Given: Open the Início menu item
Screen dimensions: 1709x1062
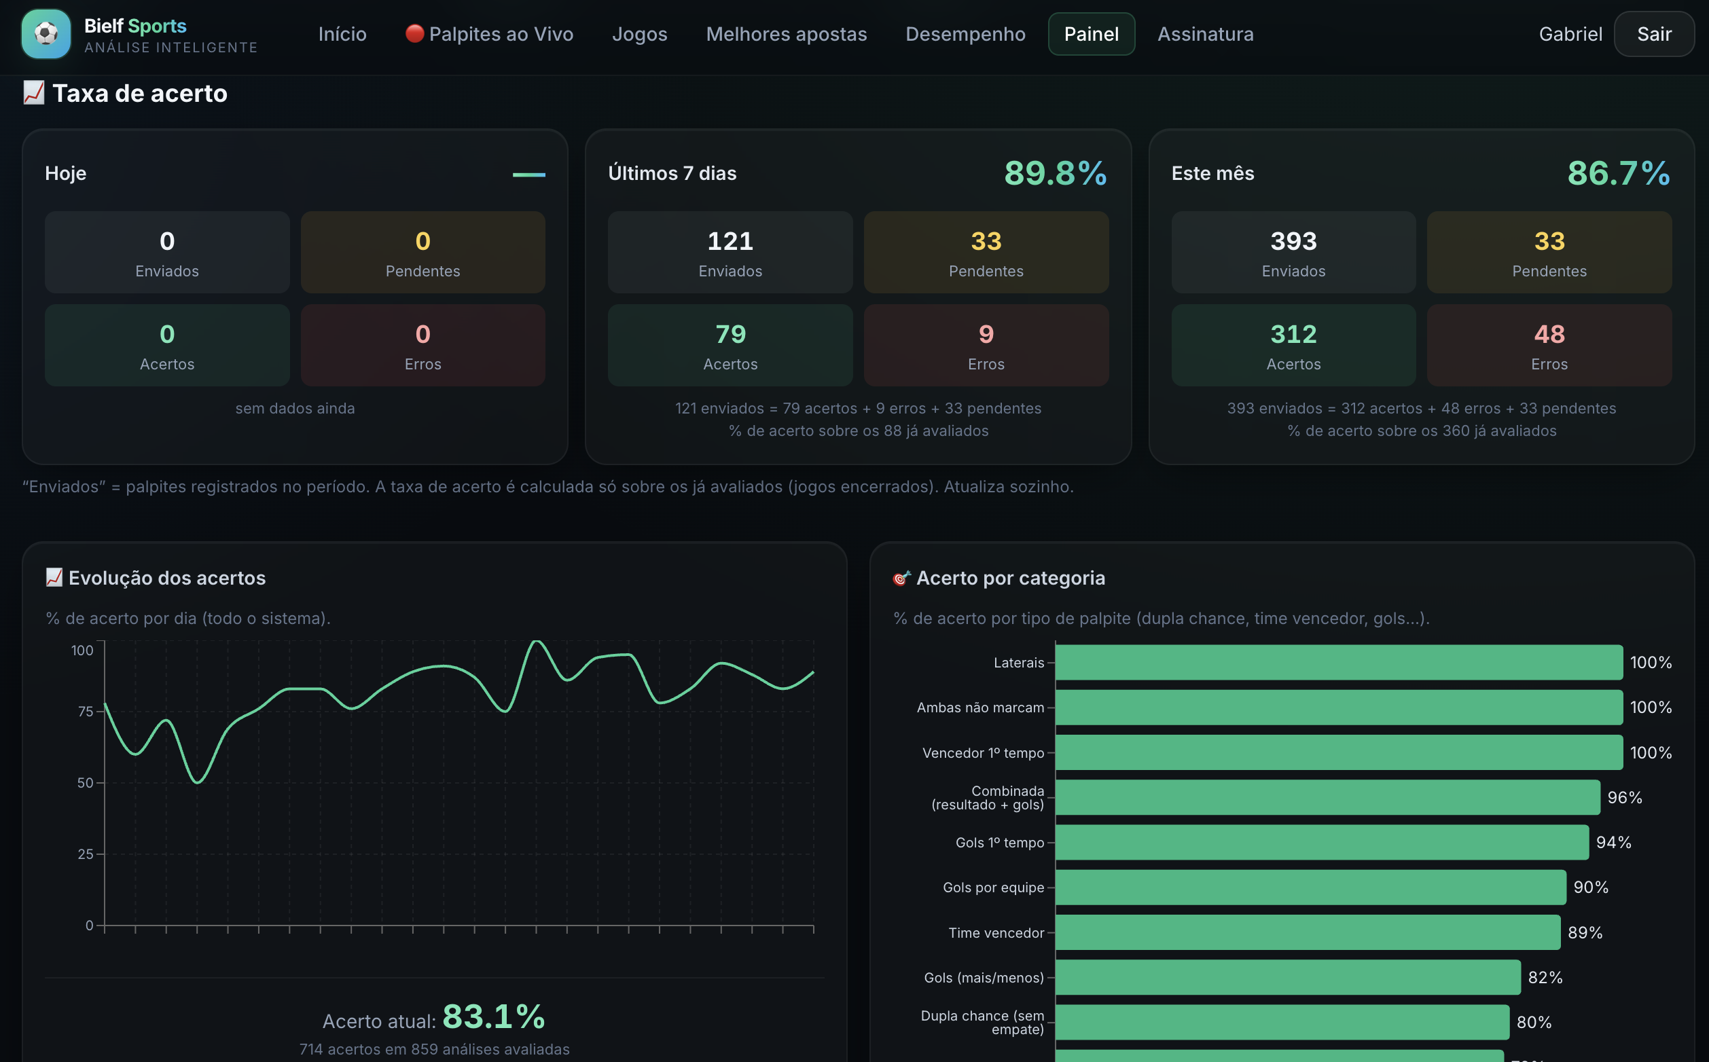Looking at the screenshot, I should (x=342, y=34).
